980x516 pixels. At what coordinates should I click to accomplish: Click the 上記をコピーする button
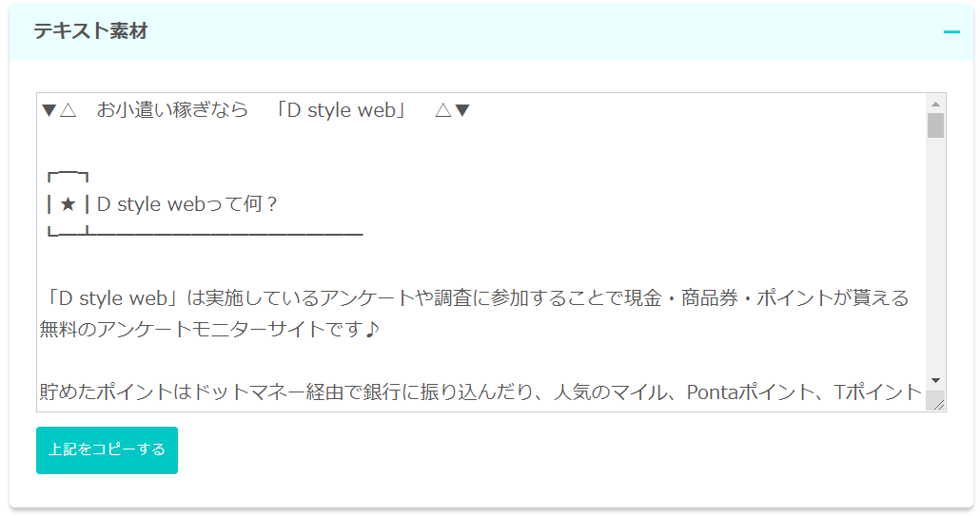coord(107,449)
